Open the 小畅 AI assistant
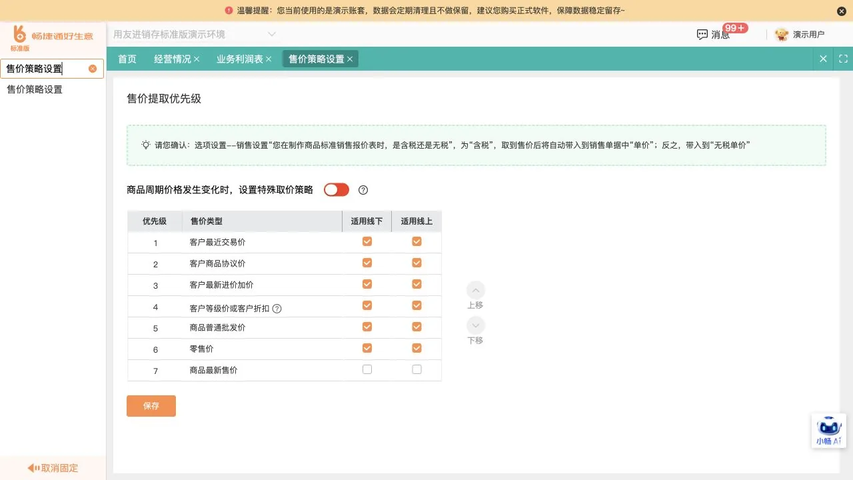The width and height of the screenshot is (853, 480). pos(829,431)
